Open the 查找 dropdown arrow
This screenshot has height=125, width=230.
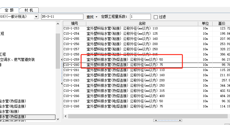[96, 17]
